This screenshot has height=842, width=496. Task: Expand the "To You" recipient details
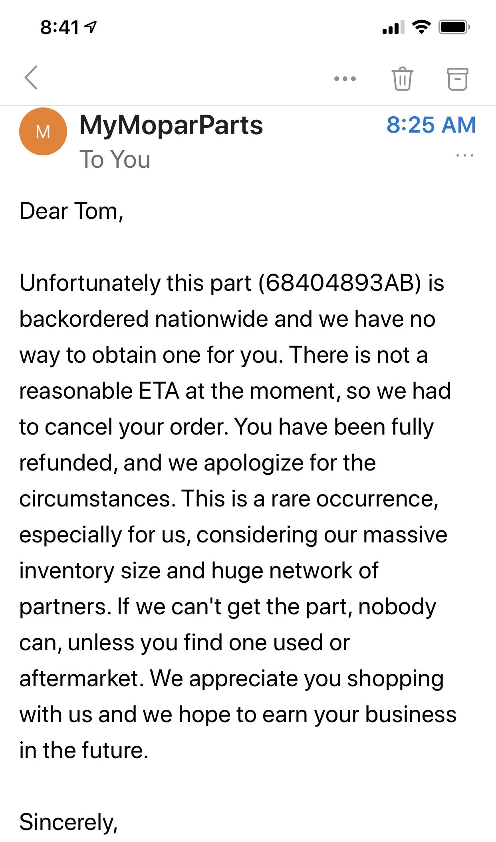point(115,159)
